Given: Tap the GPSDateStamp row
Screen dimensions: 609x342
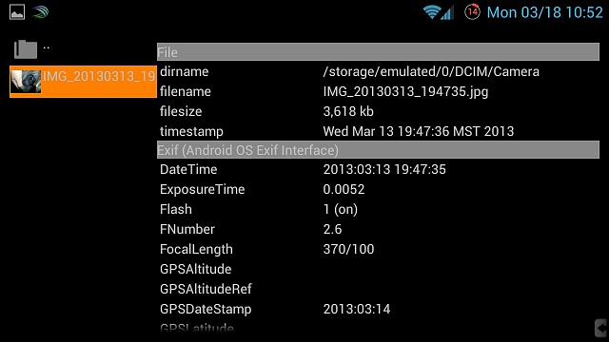Looking at the screenshot, I should click(378, 309).
